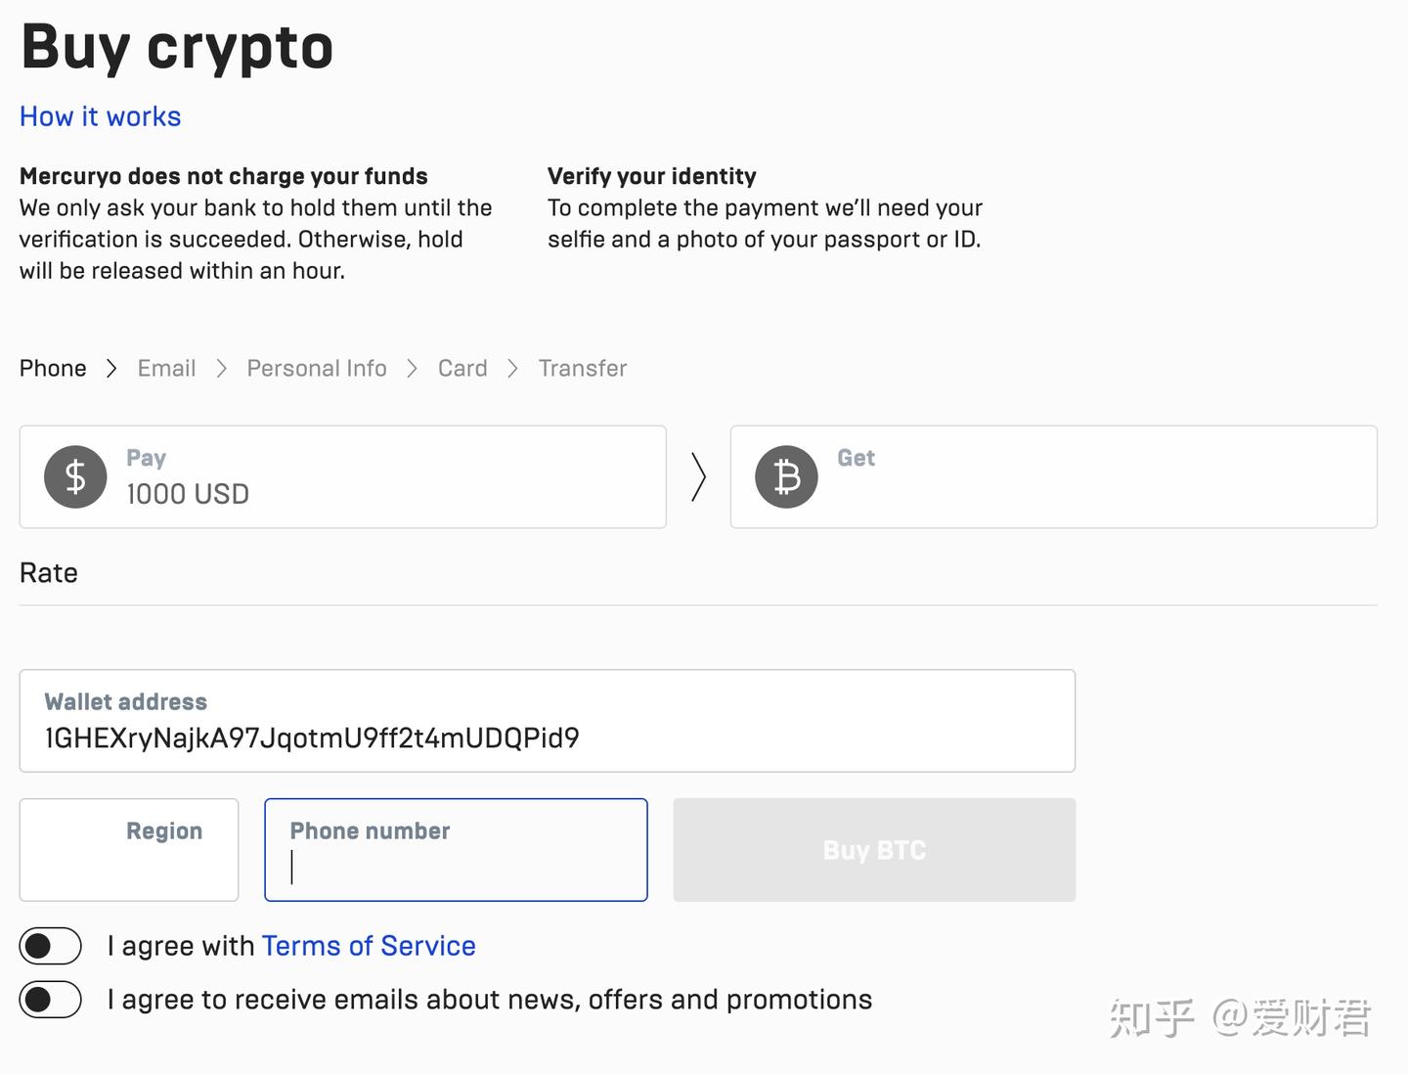Click the chevron after the Phone step
The width and height of the screenshot is (1408, 1075).
pos(111,369)
